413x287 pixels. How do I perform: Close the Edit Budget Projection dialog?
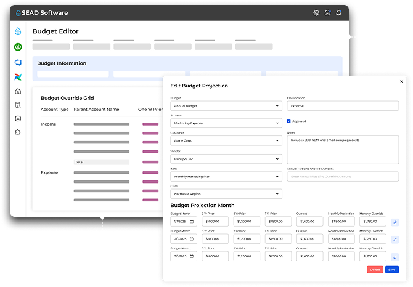point(401,81)
